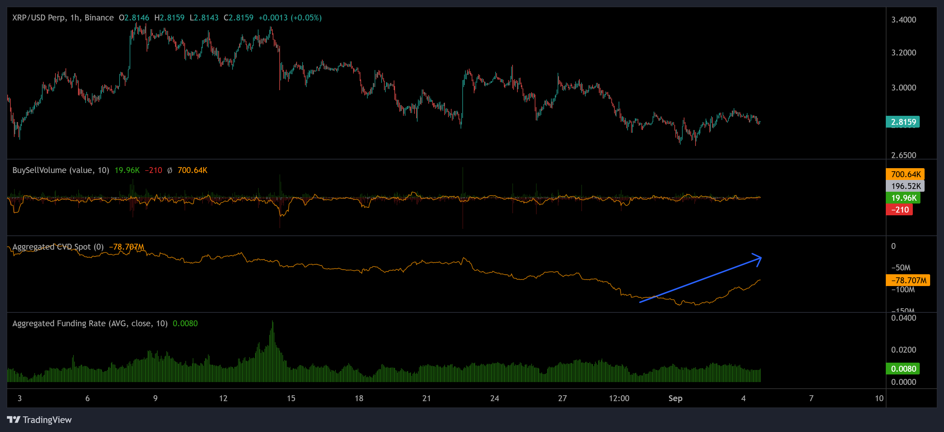944x432 pixels.
Task: Click the 12:00 timestamp on time axis
Action: (x=619, y=399)
